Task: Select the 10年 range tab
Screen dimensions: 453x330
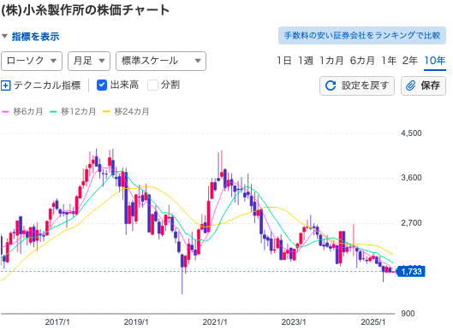Action: click(x=435, y=61)
